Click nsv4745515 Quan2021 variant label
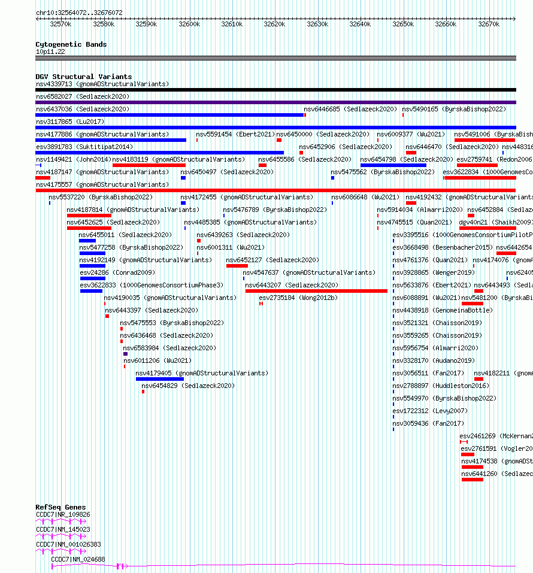The width and height of the screenshot is (533, 573). tap(414, 222)
